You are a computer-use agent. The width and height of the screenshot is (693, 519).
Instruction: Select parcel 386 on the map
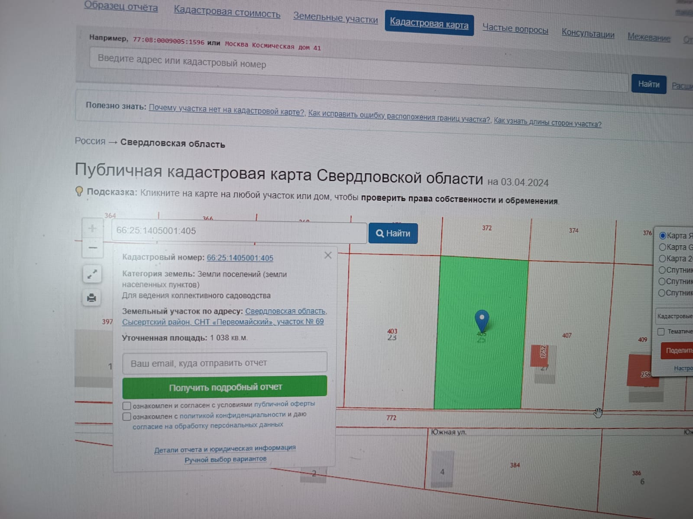tap(636, 473)
